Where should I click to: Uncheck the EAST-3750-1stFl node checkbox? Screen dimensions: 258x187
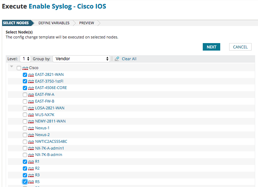tap(25, 81)
